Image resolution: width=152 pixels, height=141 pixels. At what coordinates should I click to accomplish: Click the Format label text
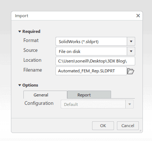click(31, 41)
